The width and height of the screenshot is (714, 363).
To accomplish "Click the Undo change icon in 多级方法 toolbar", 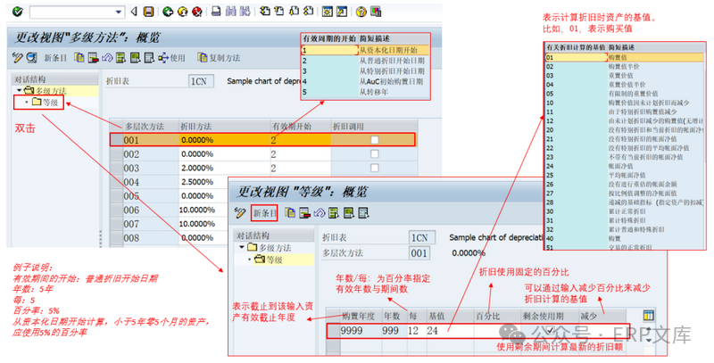I will click(x=106, y=58).
